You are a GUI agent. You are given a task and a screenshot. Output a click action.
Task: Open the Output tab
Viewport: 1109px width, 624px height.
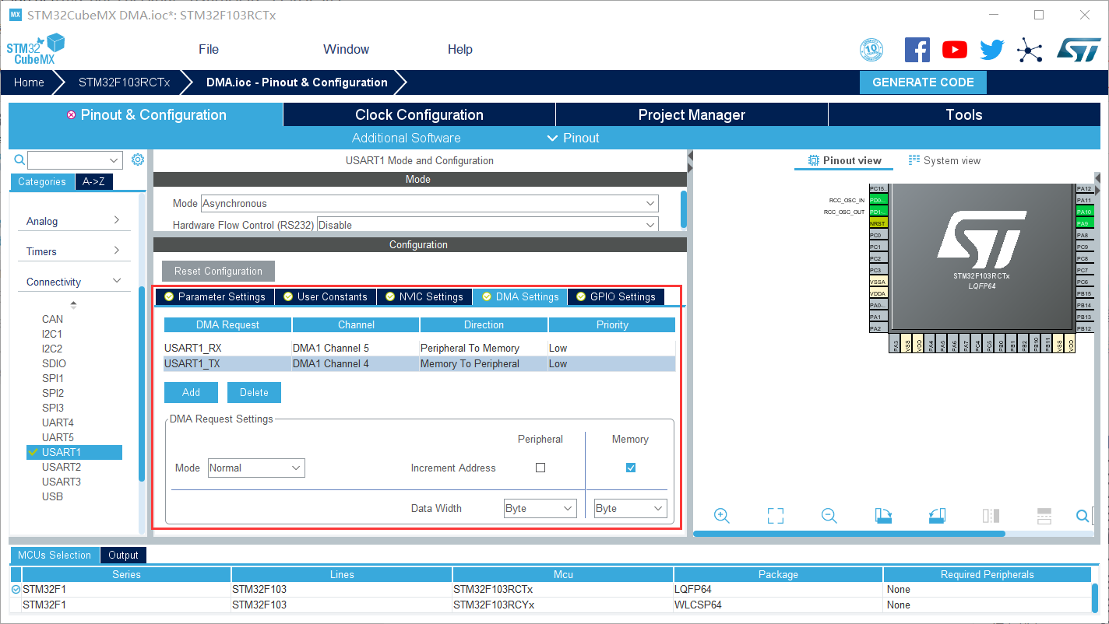(x=123, y=555)
